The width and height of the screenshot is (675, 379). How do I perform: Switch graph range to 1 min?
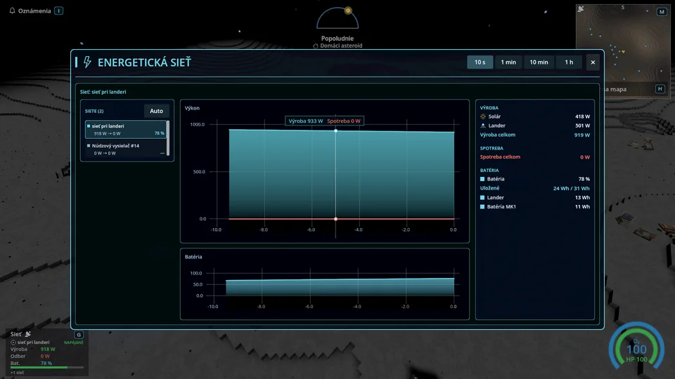(x=508, y=62)
